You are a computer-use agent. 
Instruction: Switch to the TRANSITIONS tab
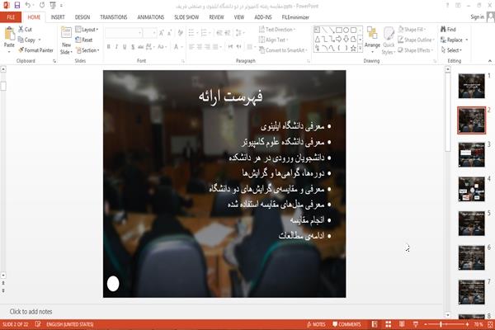click(114, 17)
